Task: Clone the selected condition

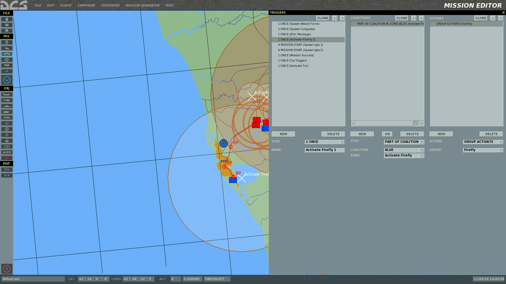Action: 402,18
